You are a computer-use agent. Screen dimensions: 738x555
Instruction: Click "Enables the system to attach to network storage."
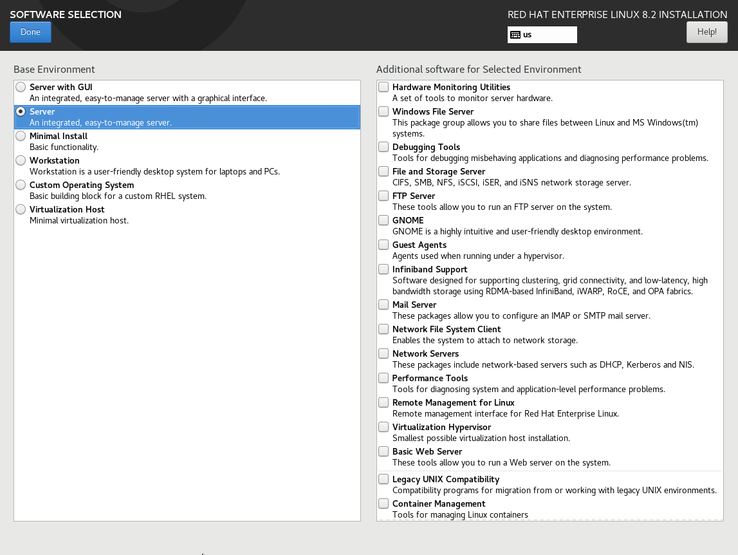484,341
